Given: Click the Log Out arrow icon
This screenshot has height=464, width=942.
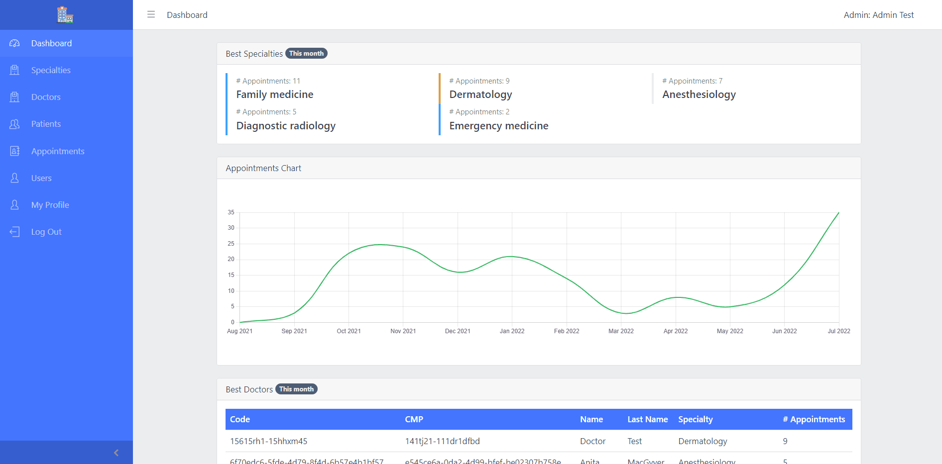Looking at the screenshot, I should click(x=15, y=232).
